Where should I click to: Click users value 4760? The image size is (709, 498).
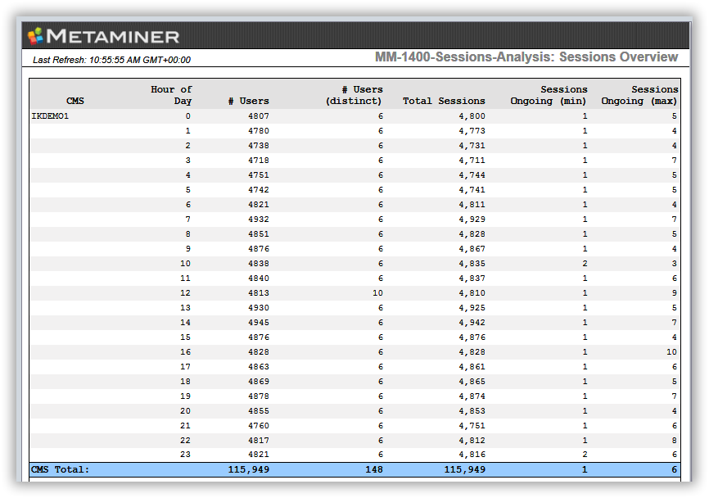coord(259,426)
